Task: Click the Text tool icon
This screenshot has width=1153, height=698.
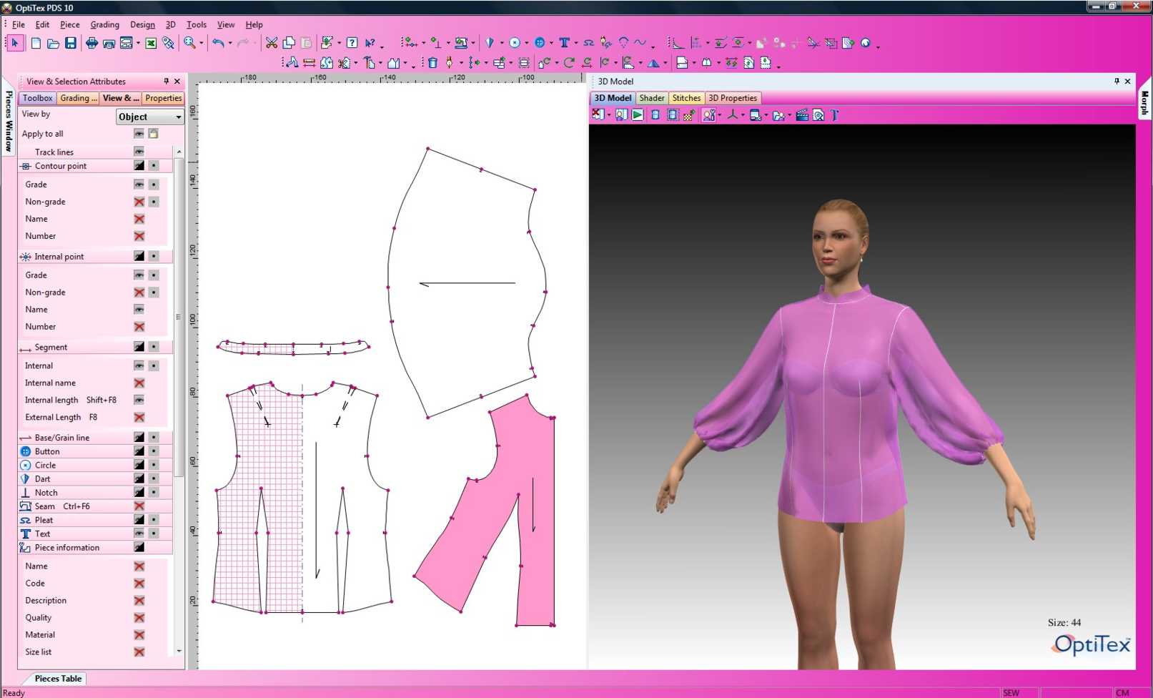Action: pyautogui.click(x=564, y=43)
